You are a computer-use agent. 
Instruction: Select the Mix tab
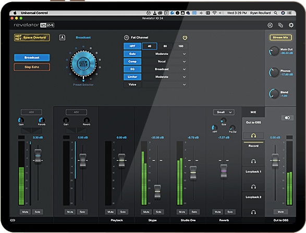[x=253, y=112]
